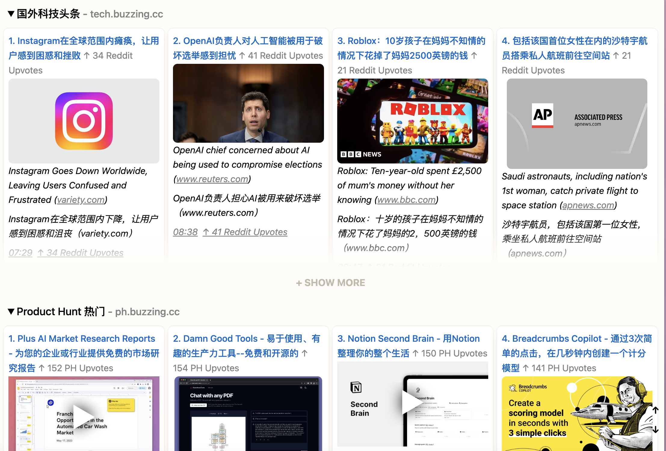Follow the www.bbc.com source link
The width and height of the screenshot is (666, 451).
(406, 200)
